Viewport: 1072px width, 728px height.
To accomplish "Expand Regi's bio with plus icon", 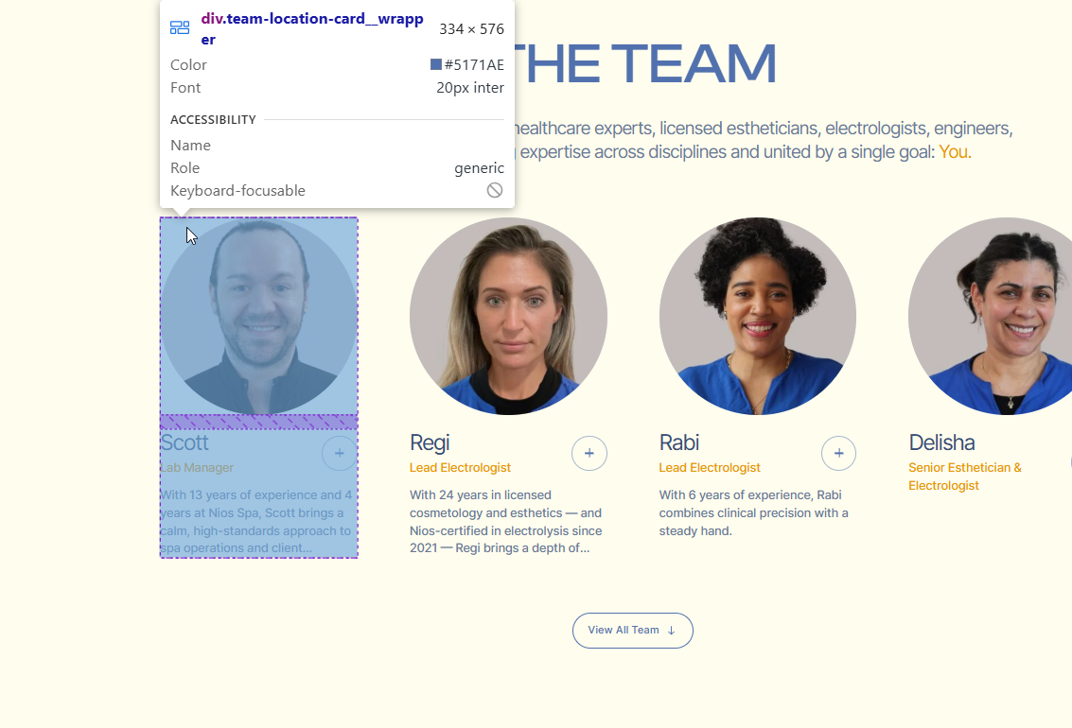I will tap(589, 454).
